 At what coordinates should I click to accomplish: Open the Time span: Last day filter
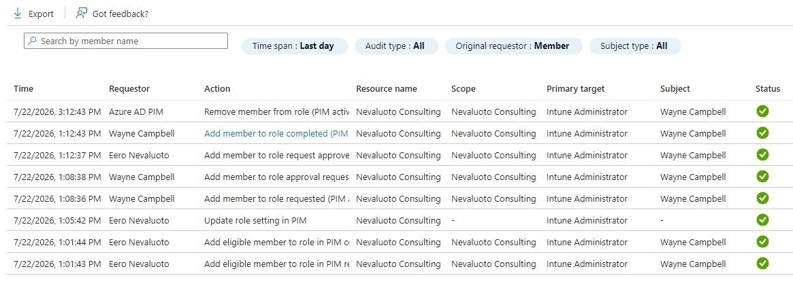coord(294,46)
